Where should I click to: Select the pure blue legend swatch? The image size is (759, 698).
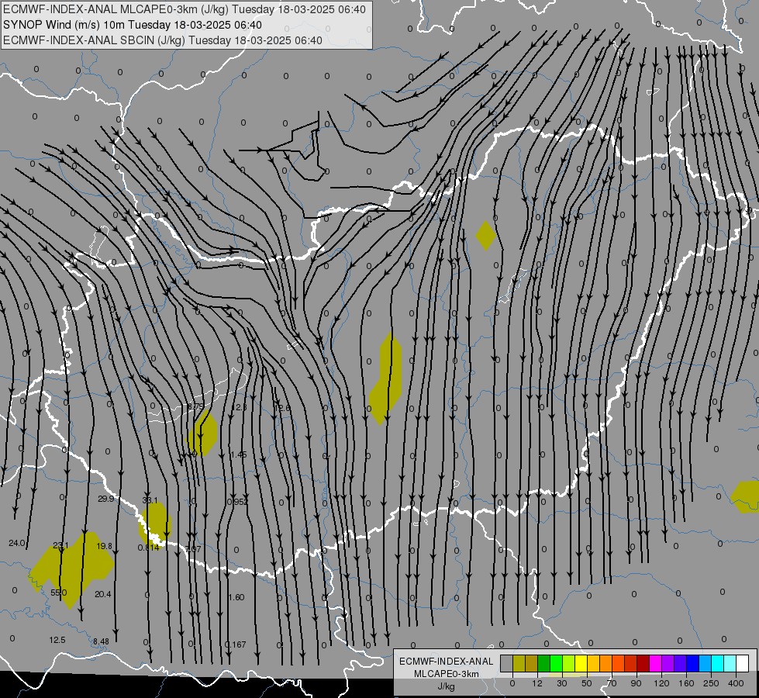(693, 663)
